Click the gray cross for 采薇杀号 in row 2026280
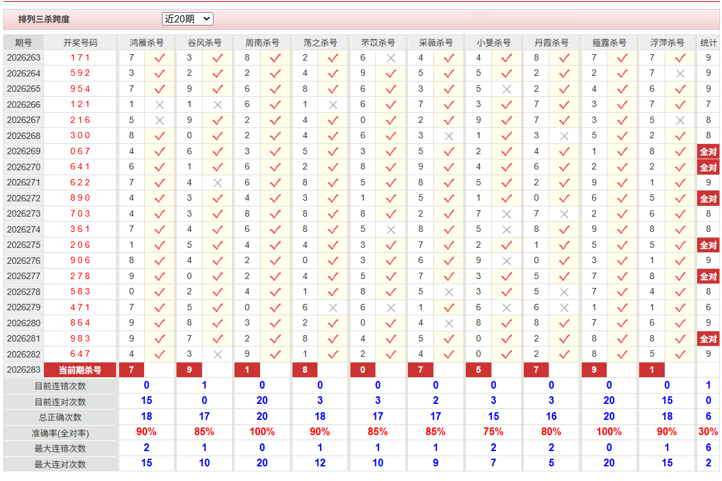The width and height of the screenshot is (722, 481). 449,323
